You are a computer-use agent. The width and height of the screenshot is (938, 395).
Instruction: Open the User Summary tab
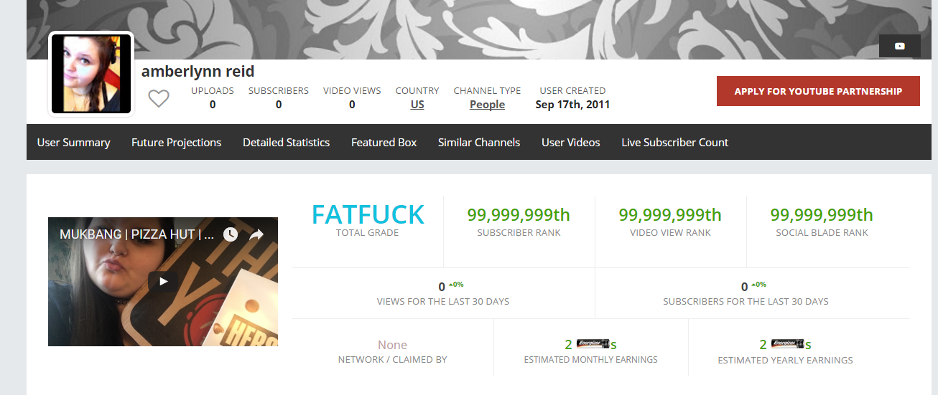coord(73,142)
